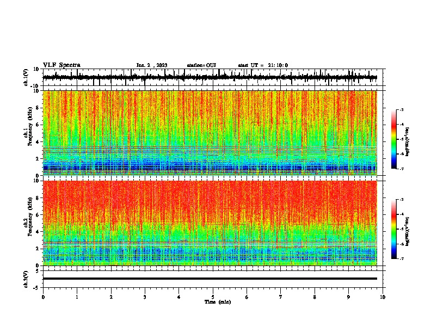Select the start UT = 21:10:0 text
The height and width of the screenshot is (333, 431).
click(x=263, y=65)
